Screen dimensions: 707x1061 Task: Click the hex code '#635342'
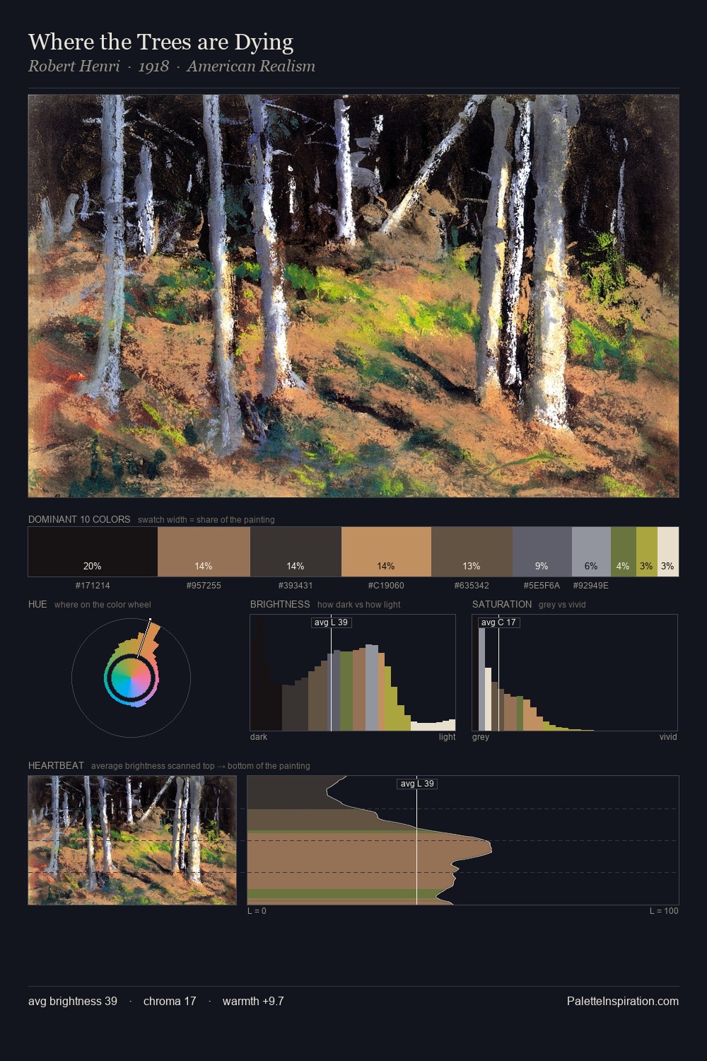tap(472, 586)
